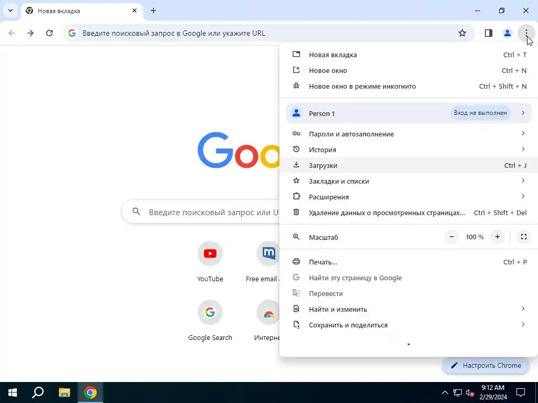Click the muted volume tray icon

470,393
